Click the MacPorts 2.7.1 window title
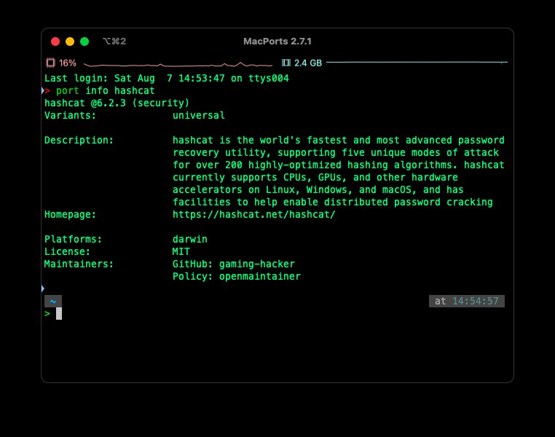555x437 pixels. tap(277, 42)
